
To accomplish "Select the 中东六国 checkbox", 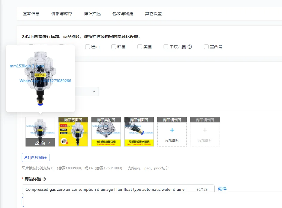I will 166,47.
